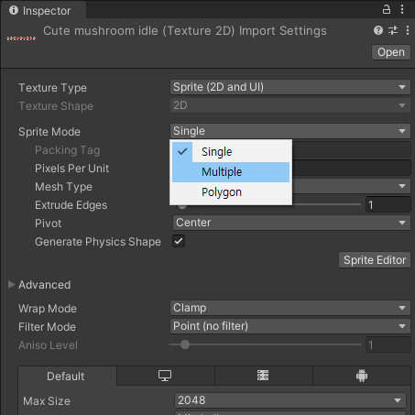Open the Sprite Editor button

(375, 260)
